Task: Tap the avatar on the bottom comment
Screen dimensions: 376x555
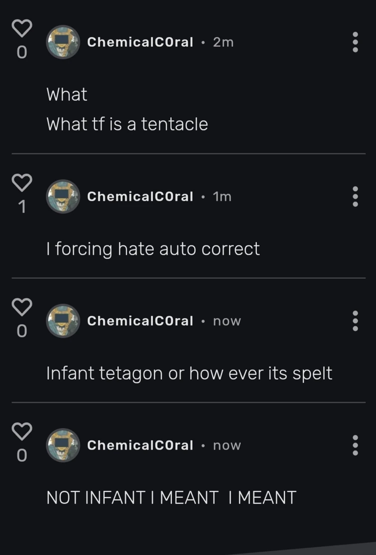Action: point(63,445)
